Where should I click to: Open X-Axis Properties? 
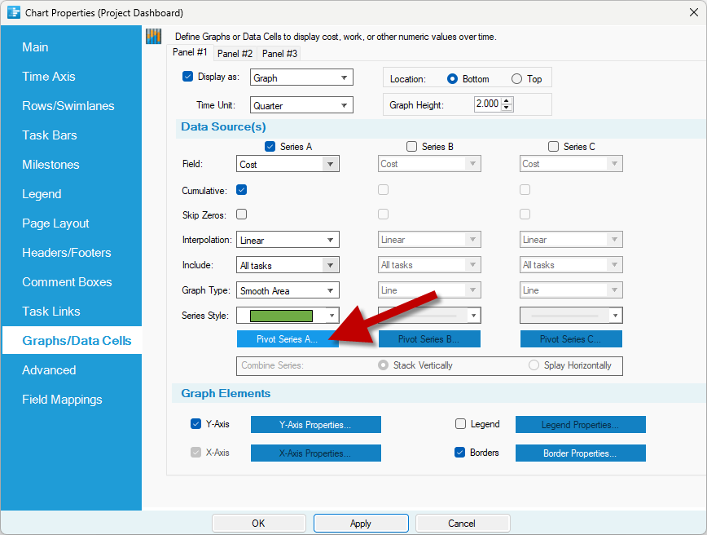coord(316,453)
